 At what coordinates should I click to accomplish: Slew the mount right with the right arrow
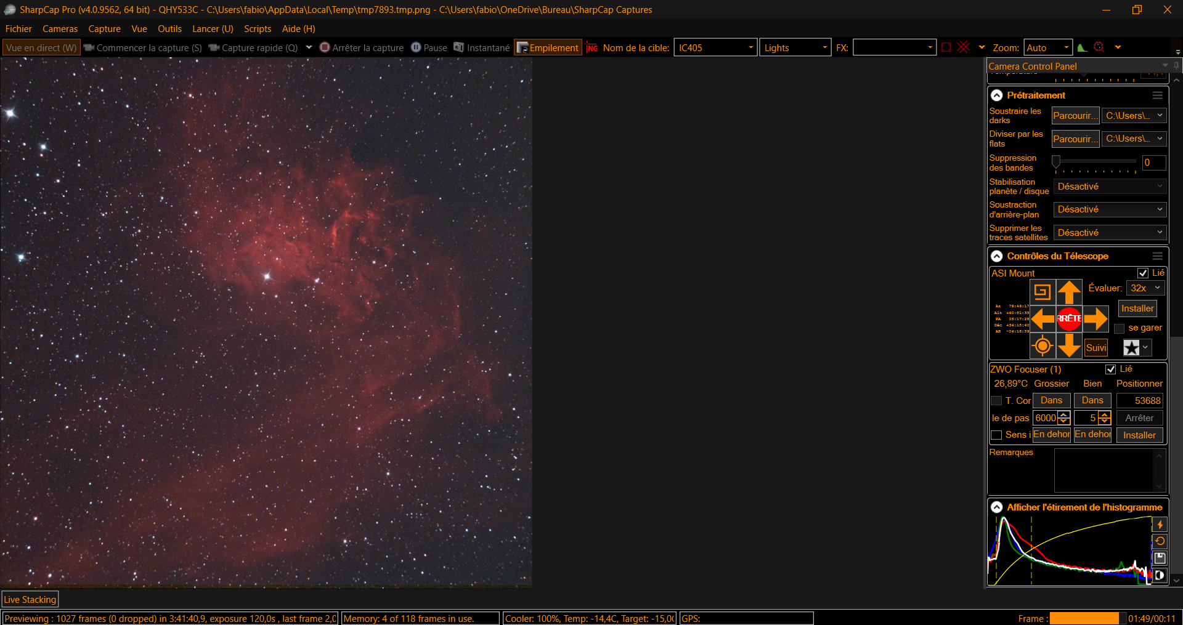(x=1096, y=318)
